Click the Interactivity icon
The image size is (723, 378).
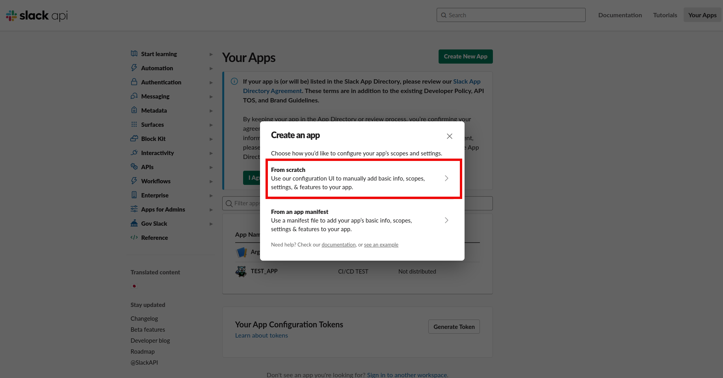point(134,153)
